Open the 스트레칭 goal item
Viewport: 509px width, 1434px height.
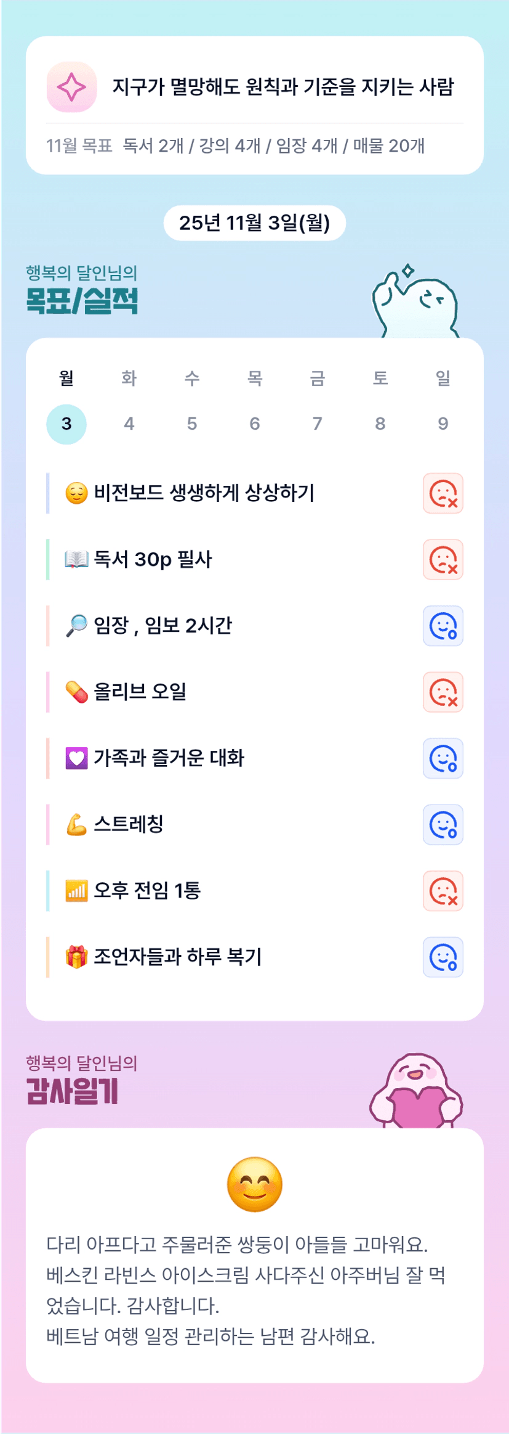click(x=129, y=824)
